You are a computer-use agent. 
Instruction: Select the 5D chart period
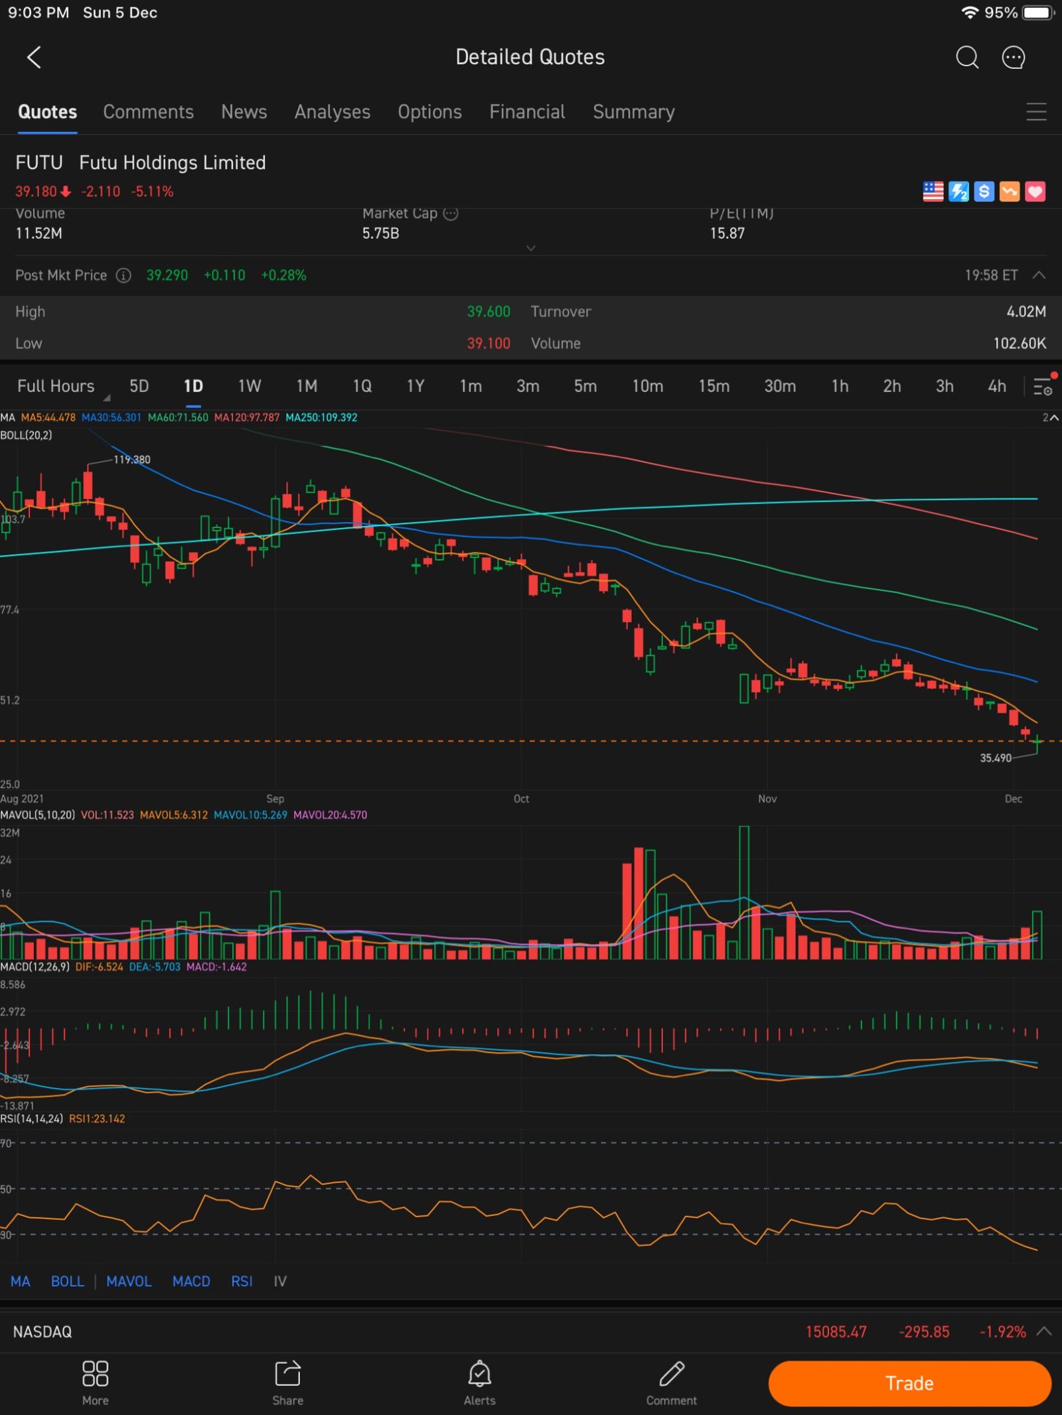(139, 386)
